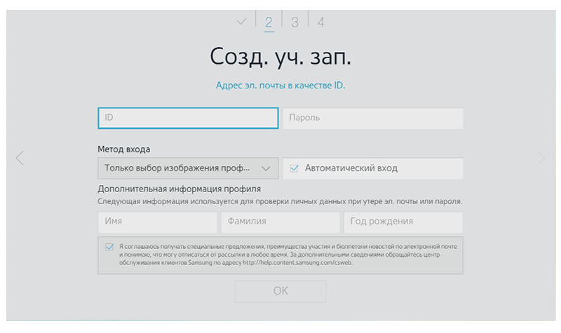Click the completed step 1 checkmark

point(242,22)
